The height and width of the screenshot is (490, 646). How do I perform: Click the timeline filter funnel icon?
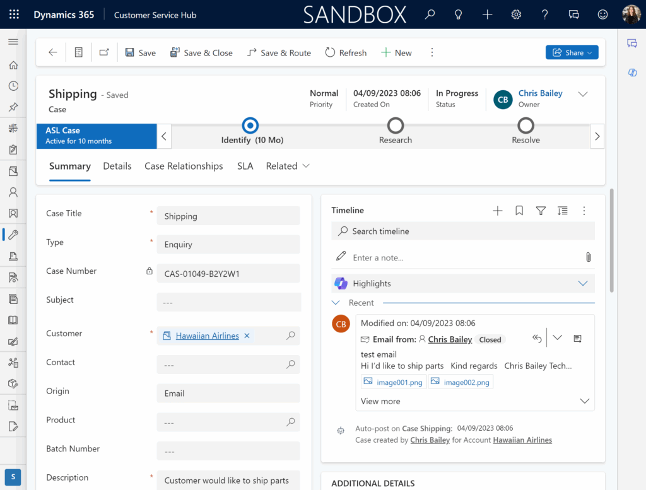click(x=541, y=211)
